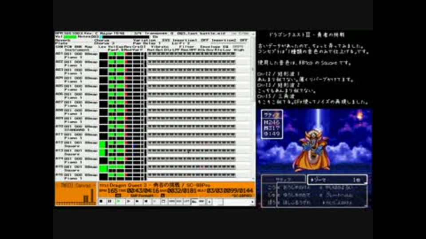
Task: Click the Vibrato column header
Action: (160, 46)
